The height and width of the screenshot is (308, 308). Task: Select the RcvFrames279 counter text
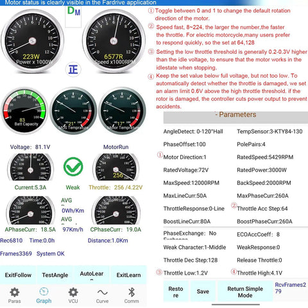coord(291,288)
